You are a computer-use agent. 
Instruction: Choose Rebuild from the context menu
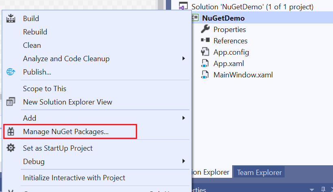click(35, 32)
